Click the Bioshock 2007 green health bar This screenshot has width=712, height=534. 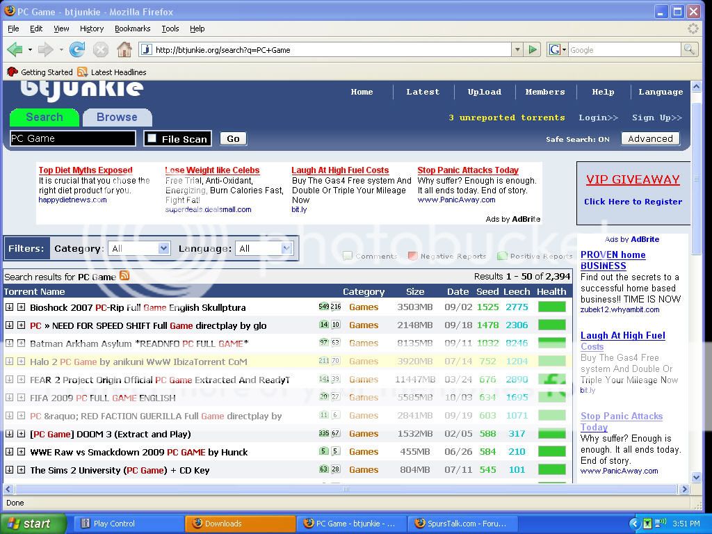point(552,307)
